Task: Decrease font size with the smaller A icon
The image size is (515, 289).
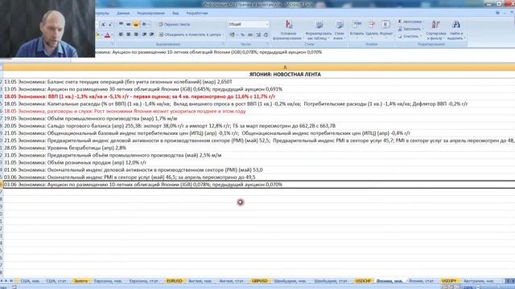Action: click(110, 24)
